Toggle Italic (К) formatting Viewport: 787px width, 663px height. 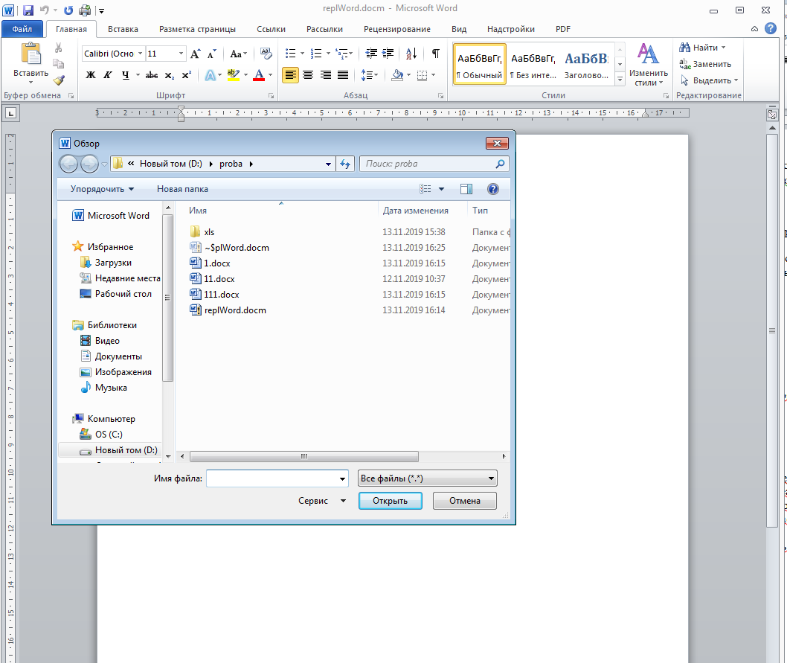pyautogui.click(x=107, y=75)
